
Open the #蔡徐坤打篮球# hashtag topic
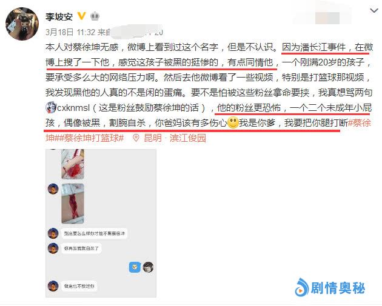(x=92, y=138)
